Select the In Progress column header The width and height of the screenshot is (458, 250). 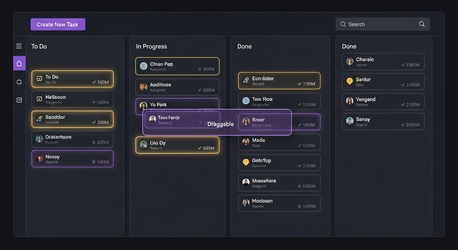tap(152, 47)
